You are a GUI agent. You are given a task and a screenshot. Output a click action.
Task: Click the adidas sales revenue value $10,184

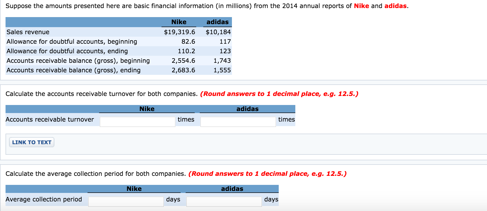(218, 32)
